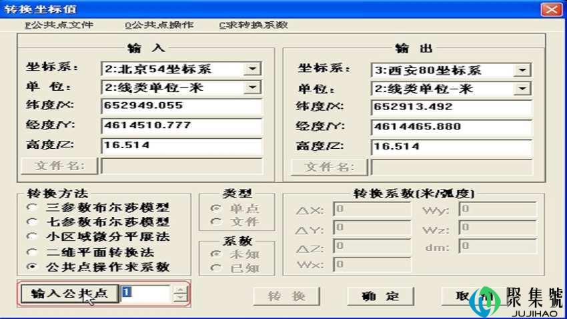The width and height of the screenshot is (567, 319).
Task: Expand input 单位 dropdown arrow
Action: (x=252, y=87)
